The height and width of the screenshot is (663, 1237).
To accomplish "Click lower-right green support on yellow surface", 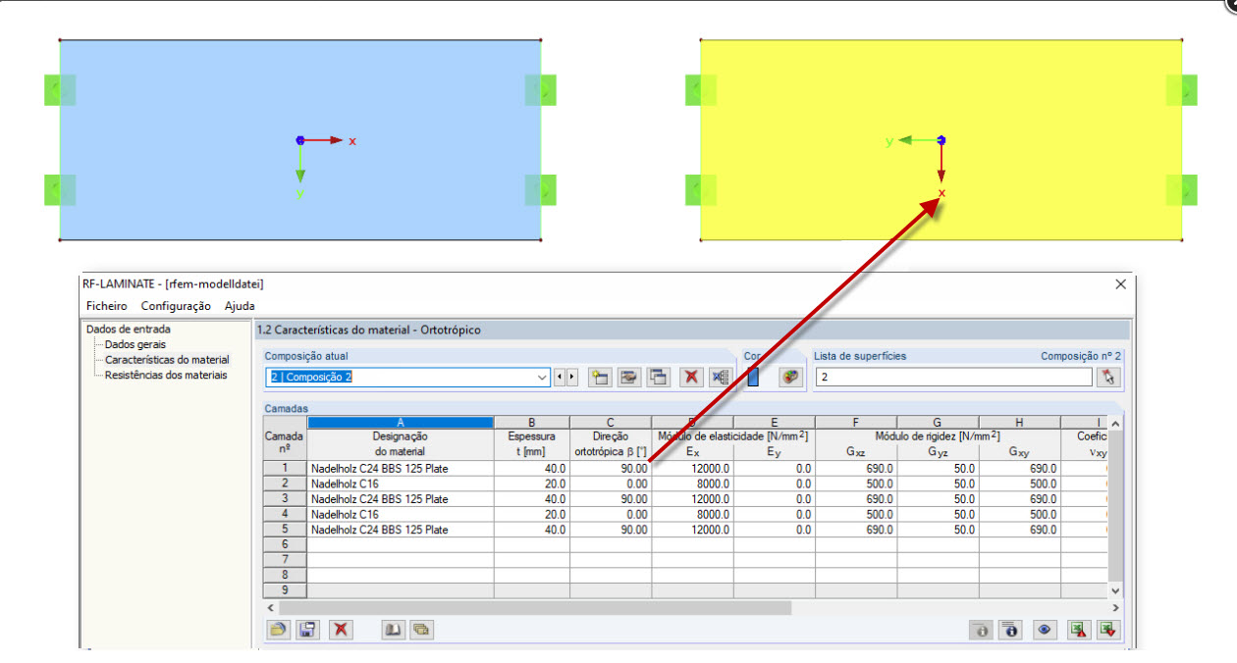I will pyautogui.click(x=1182, y=189).
